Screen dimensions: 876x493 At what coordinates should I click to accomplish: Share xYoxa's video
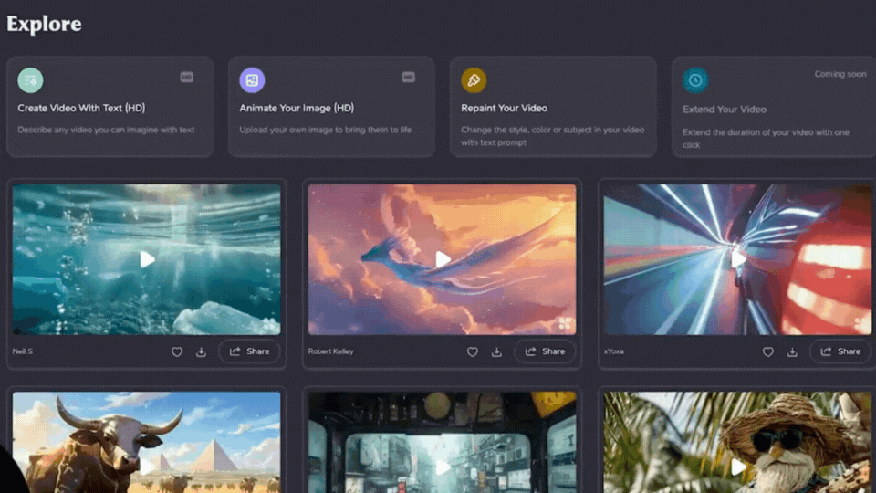point(840,351)
